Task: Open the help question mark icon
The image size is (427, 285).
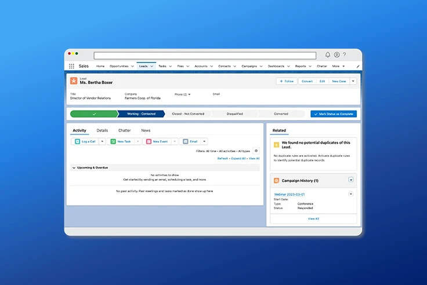Action: (x=345, y=54)
